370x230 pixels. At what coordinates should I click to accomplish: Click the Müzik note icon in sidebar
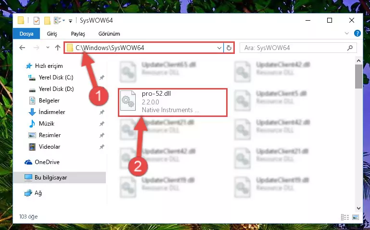32,124
